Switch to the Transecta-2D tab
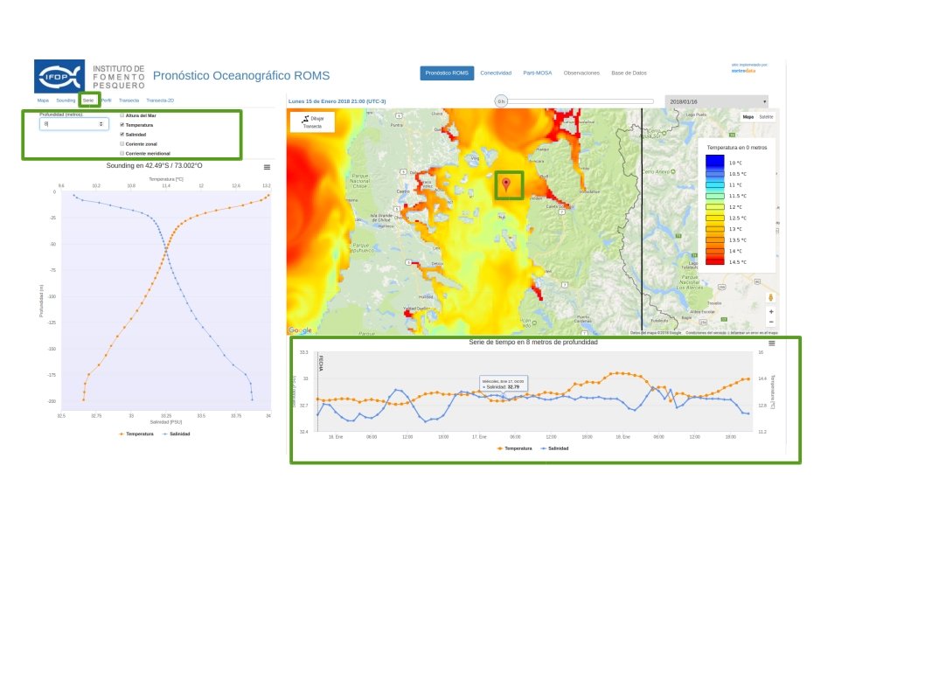 [x=160, y=101]
